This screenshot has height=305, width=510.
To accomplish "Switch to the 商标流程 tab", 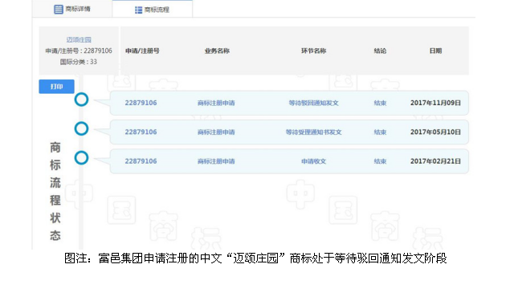I will (153, 10).
